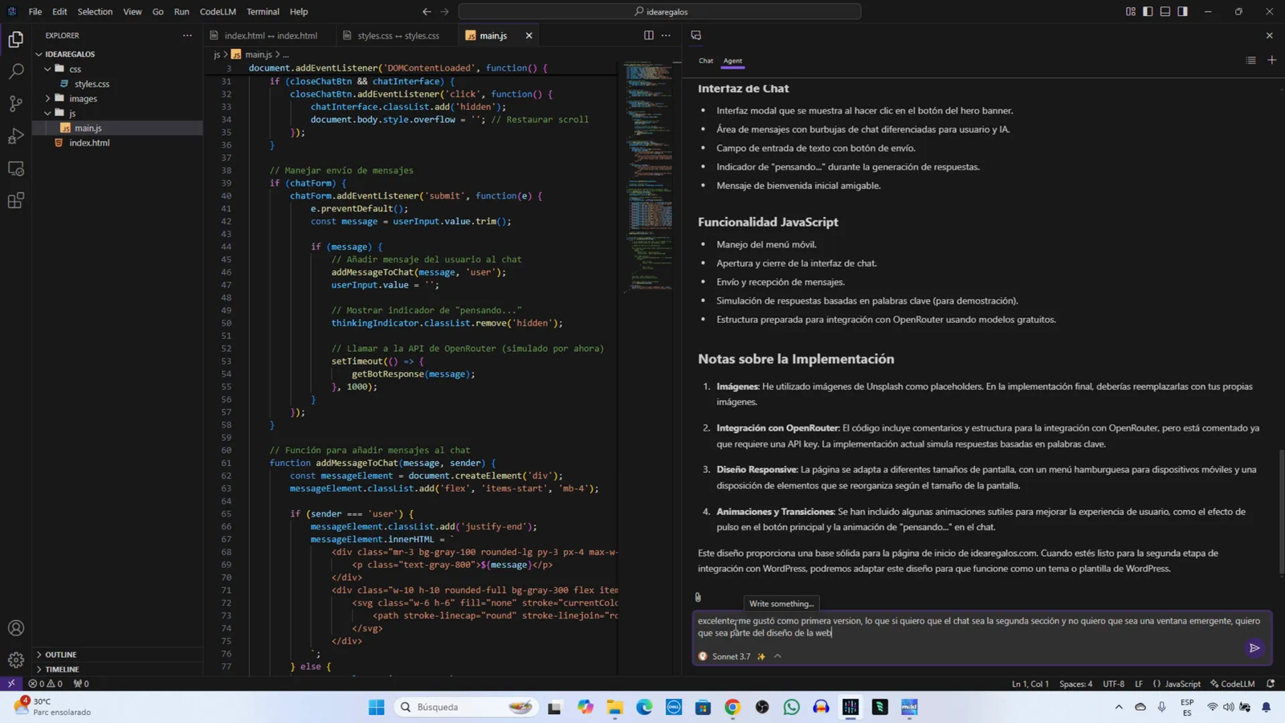
Task: Open the Search view in the activity bar
Action: 15,71
